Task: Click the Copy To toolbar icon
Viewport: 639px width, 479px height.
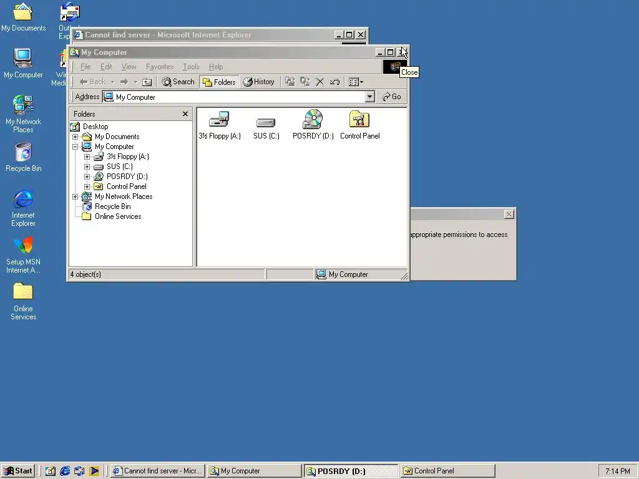Action: click(305, 82)
